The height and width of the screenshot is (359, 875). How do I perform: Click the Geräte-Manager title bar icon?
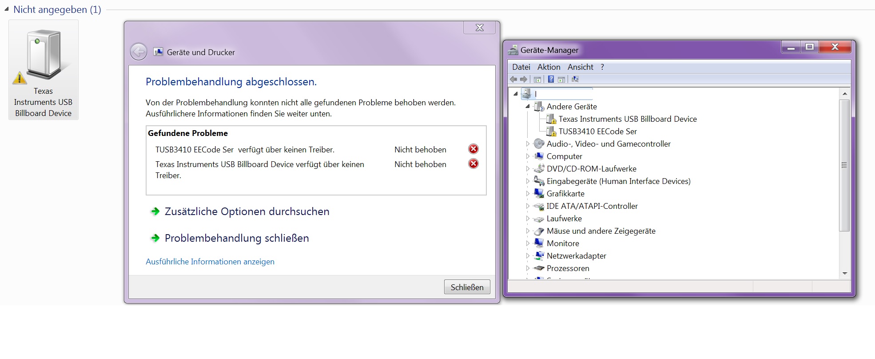click(513, 50)
